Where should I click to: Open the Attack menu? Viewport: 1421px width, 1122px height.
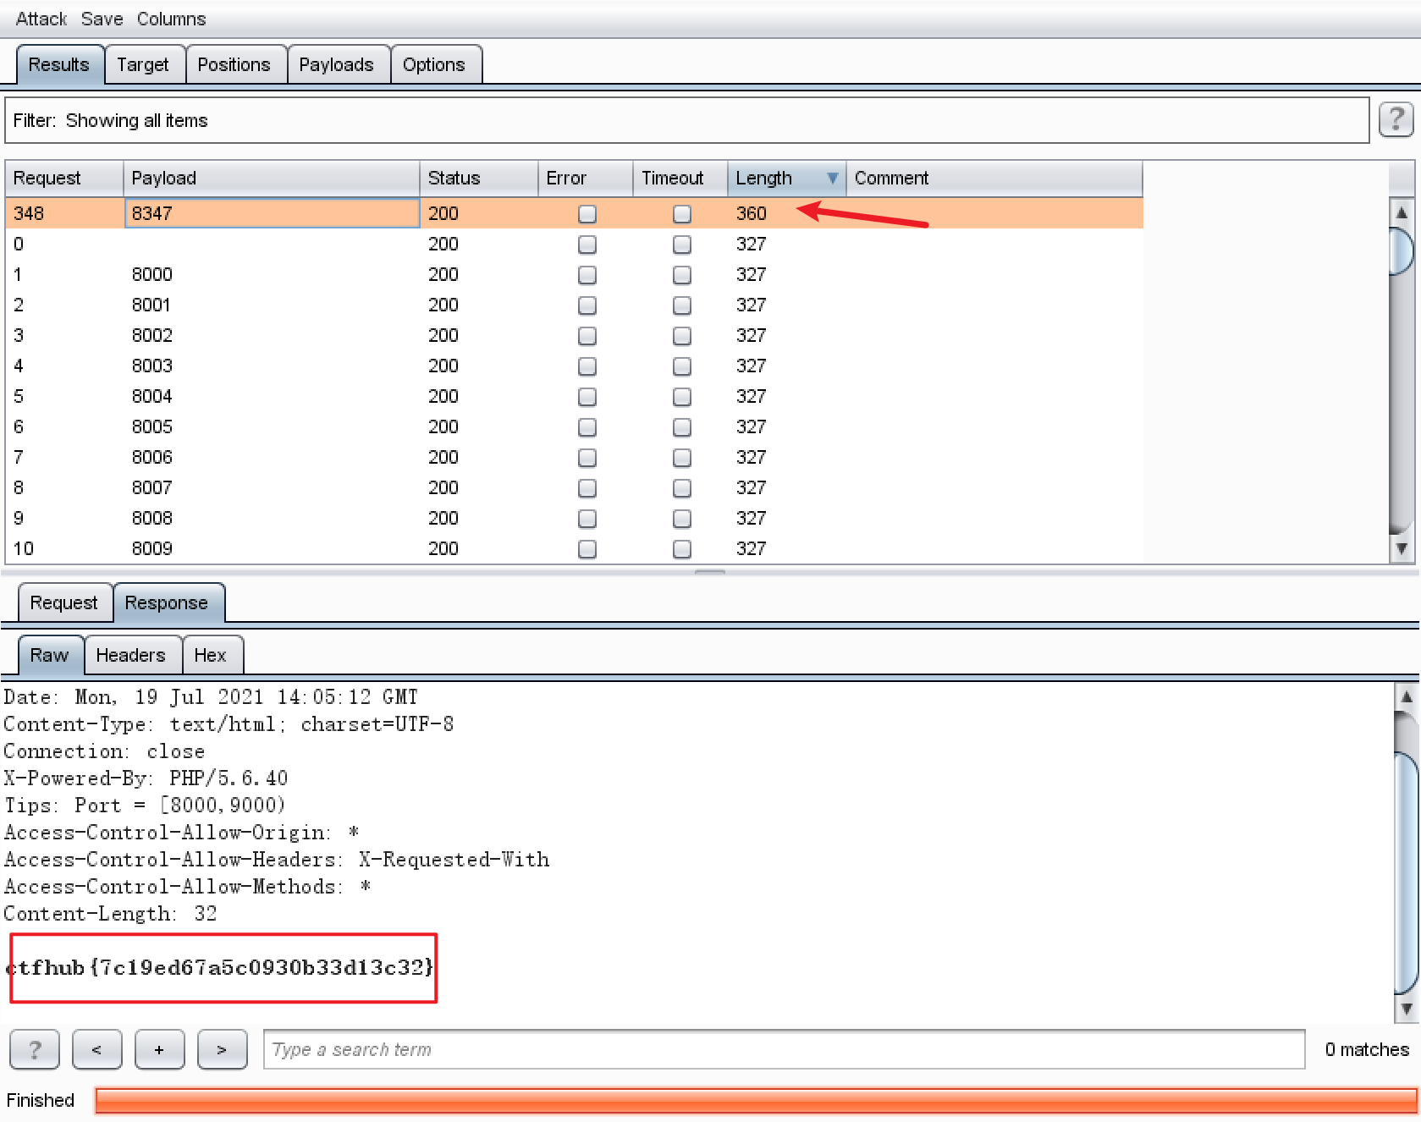pyautogui.click(x=41, y=19)
